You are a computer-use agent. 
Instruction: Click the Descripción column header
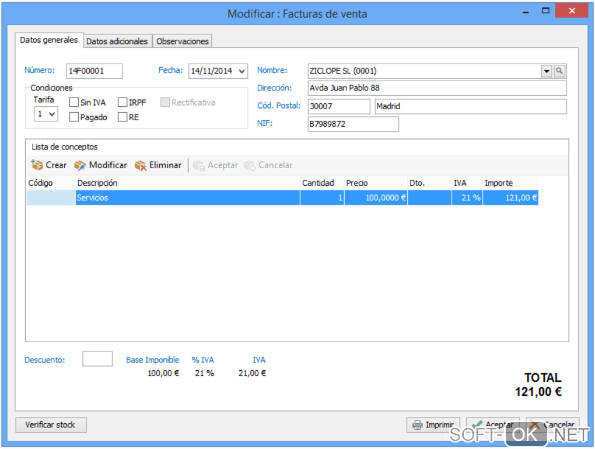coord(188,183)
